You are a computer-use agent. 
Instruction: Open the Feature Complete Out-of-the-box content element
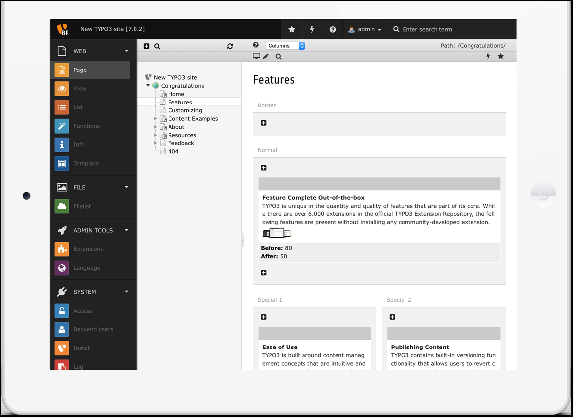313,198
